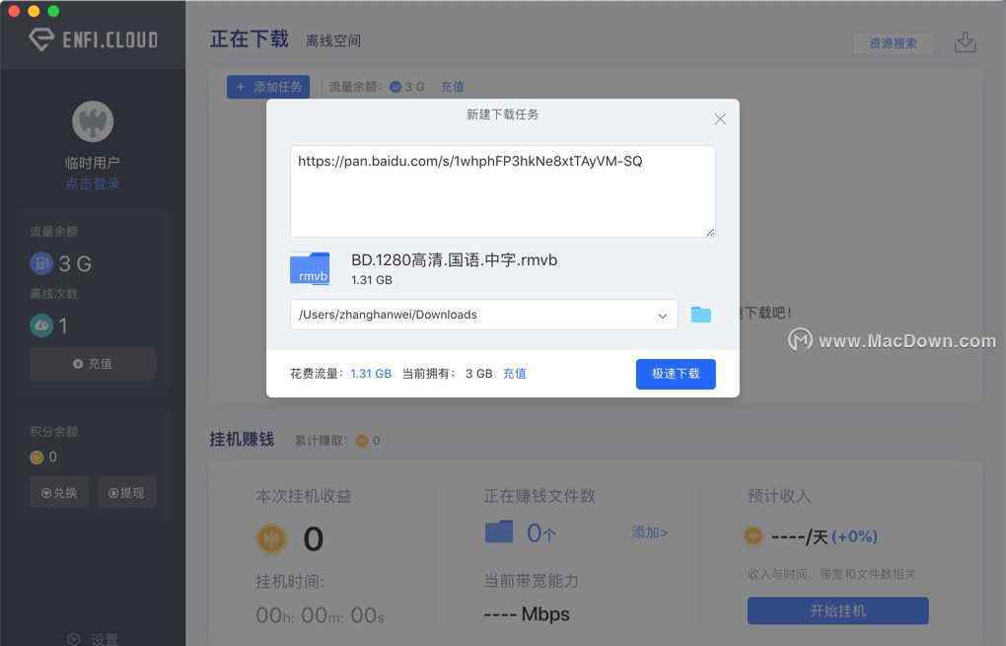
Task: Click the 流量余额 disk icon in sidebar
Action: (41, 263)
